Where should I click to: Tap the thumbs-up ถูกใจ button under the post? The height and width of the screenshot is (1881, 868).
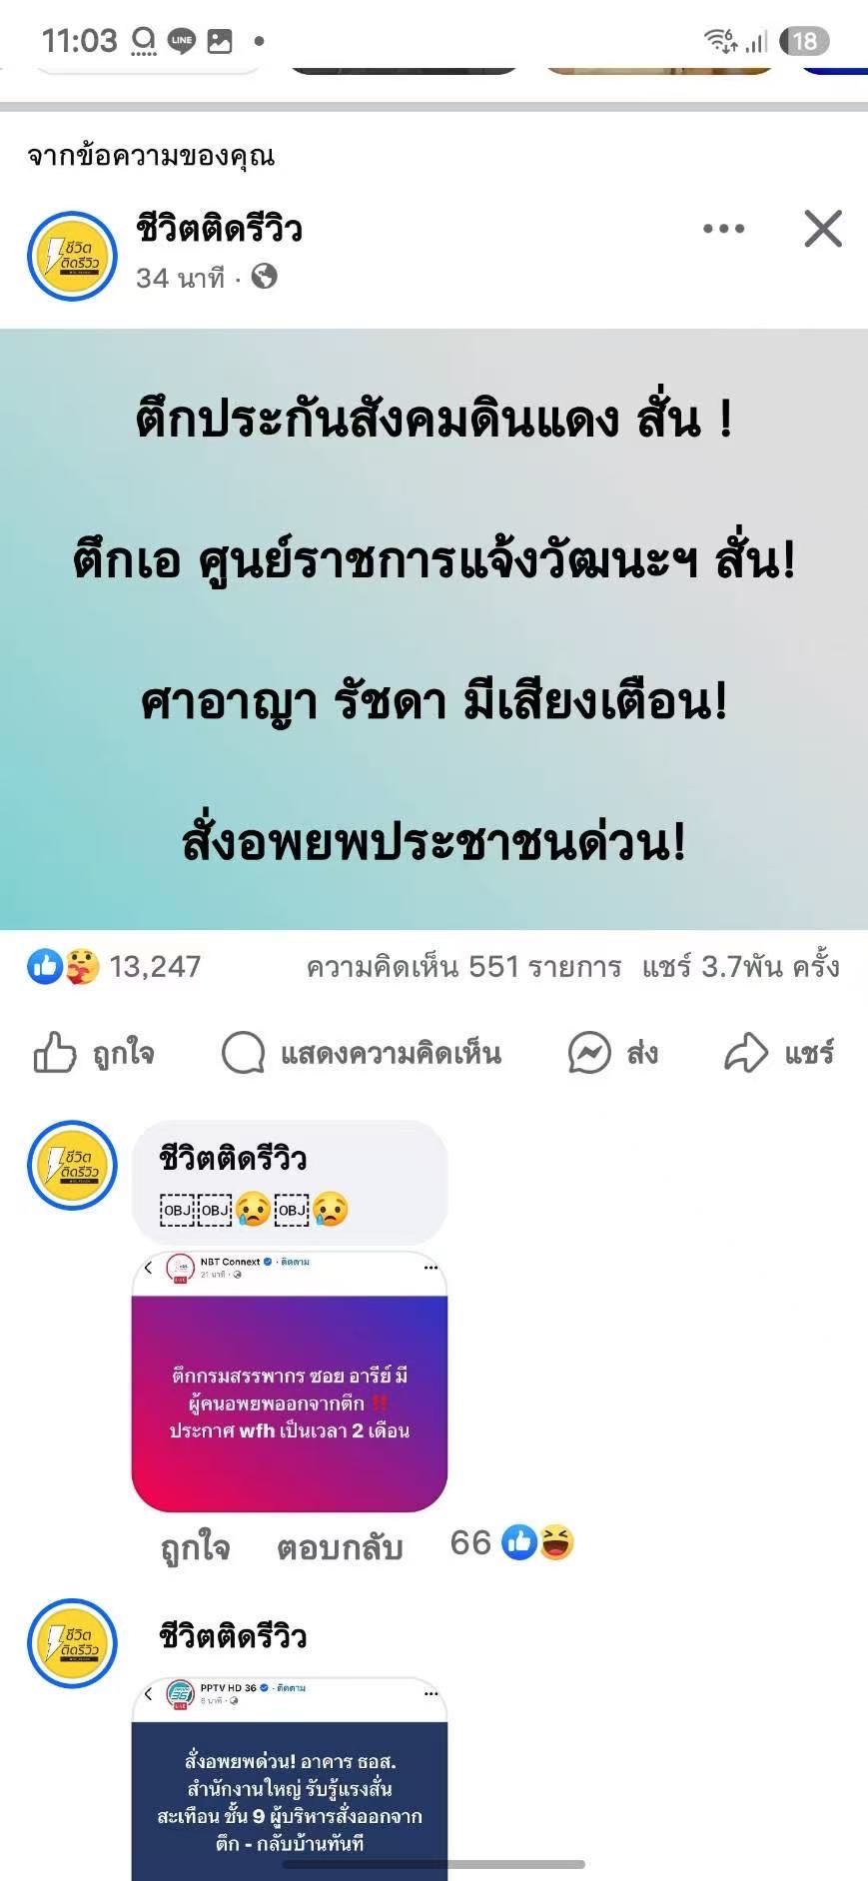click(x=95, y=1053)
